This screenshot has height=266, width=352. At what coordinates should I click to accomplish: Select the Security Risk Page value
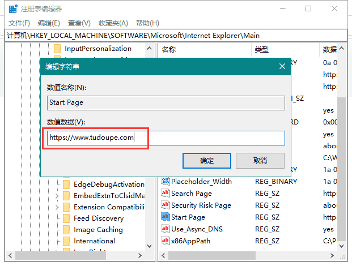(x=201, y=205)
